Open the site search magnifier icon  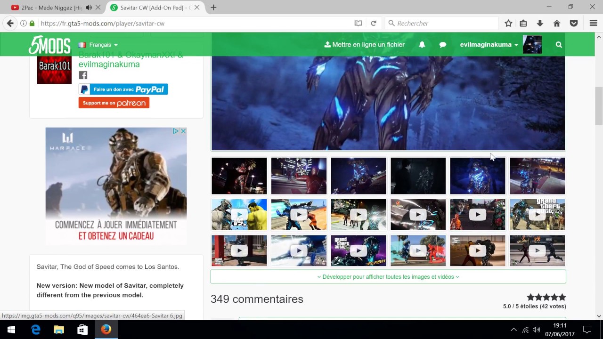[x=559, y=45]
